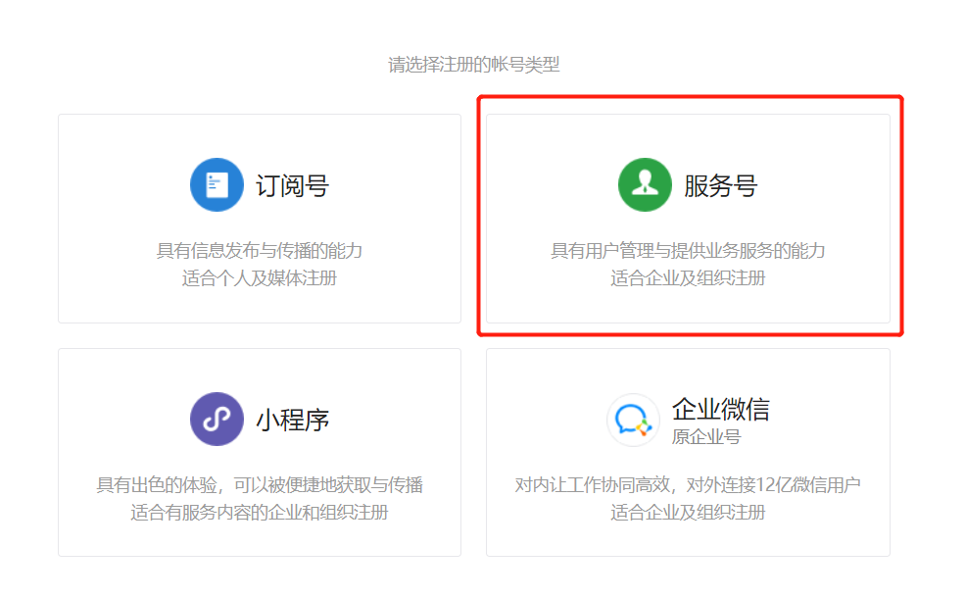
Task: Click the 原企业号 subtitle text
Action: pos(706,437)
